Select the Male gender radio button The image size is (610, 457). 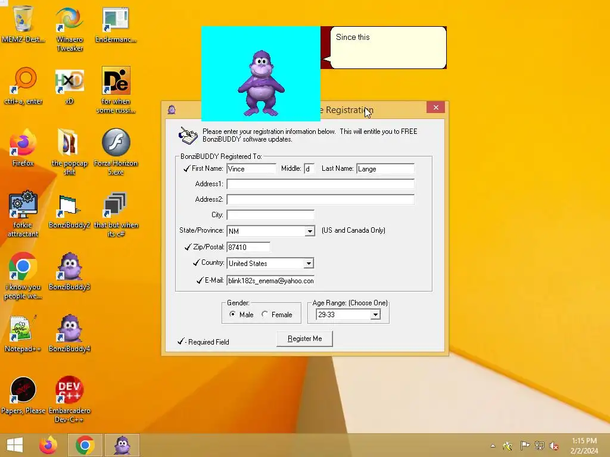click(232, 314)
